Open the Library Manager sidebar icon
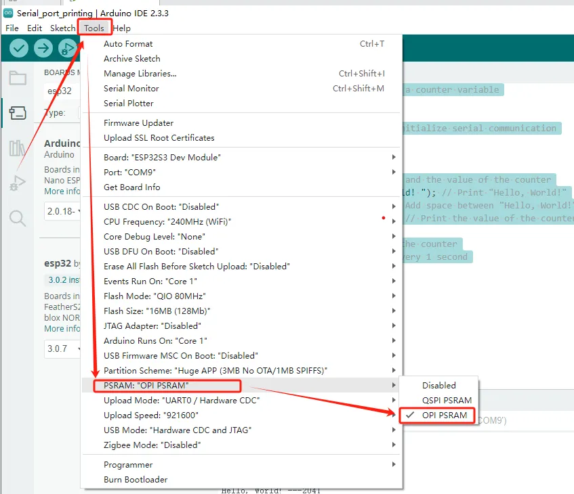The height and width of the screenshot is (494, 574). (x=18, y=148)
